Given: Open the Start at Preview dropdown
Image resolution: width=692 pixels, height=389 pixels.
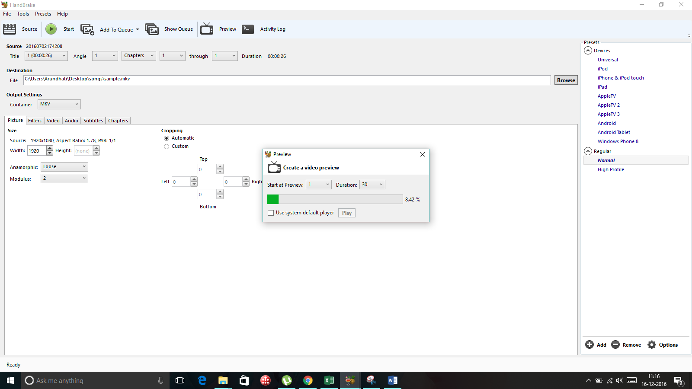Looking at the screenshot, I should [319, 185].
